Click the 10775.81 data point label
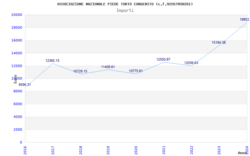The height and width of the screenshot is (156, 250). point(136,71)
